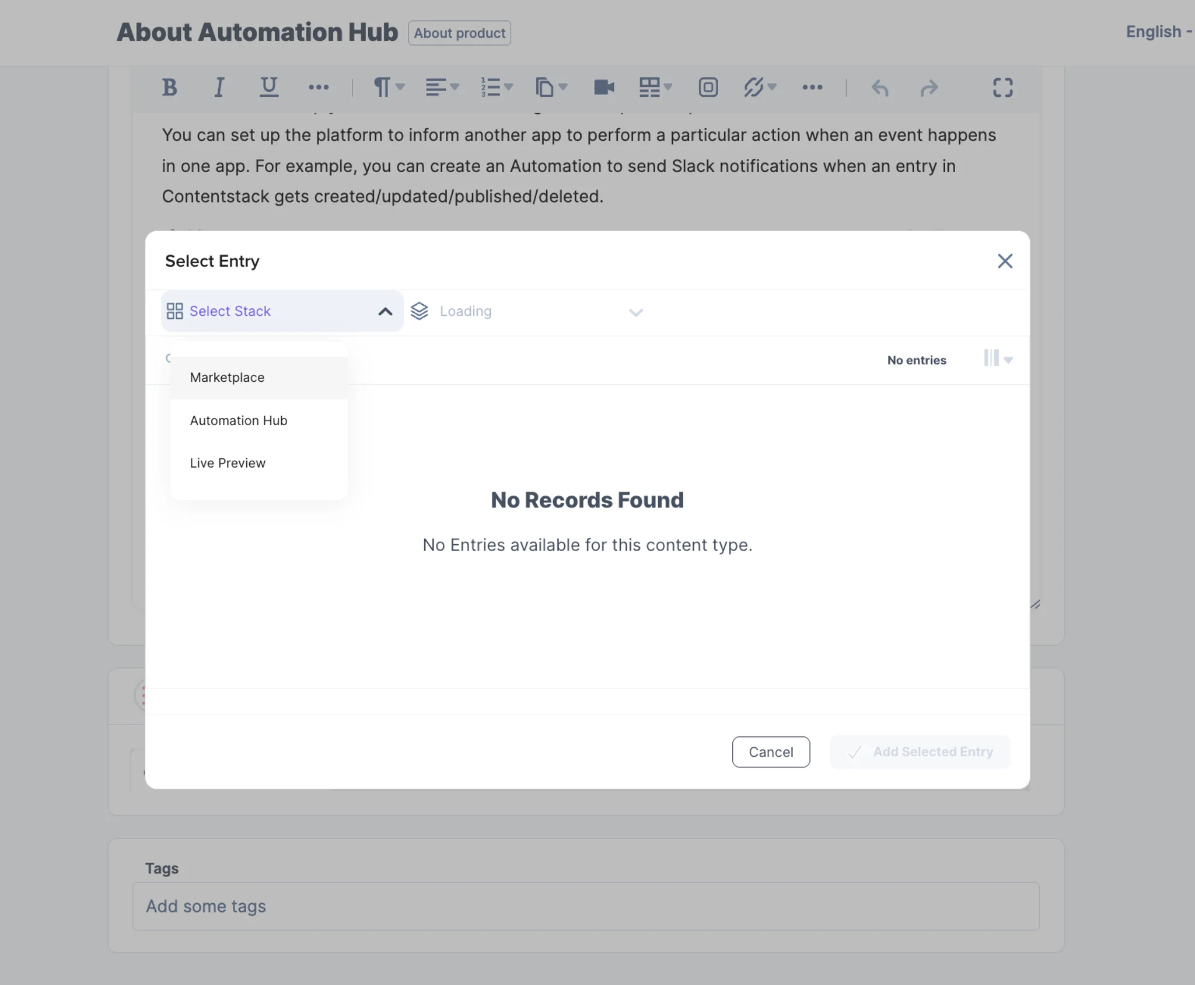Redo the last undone edit
The width and height of the screenshot is (1195, 985).
929,88
